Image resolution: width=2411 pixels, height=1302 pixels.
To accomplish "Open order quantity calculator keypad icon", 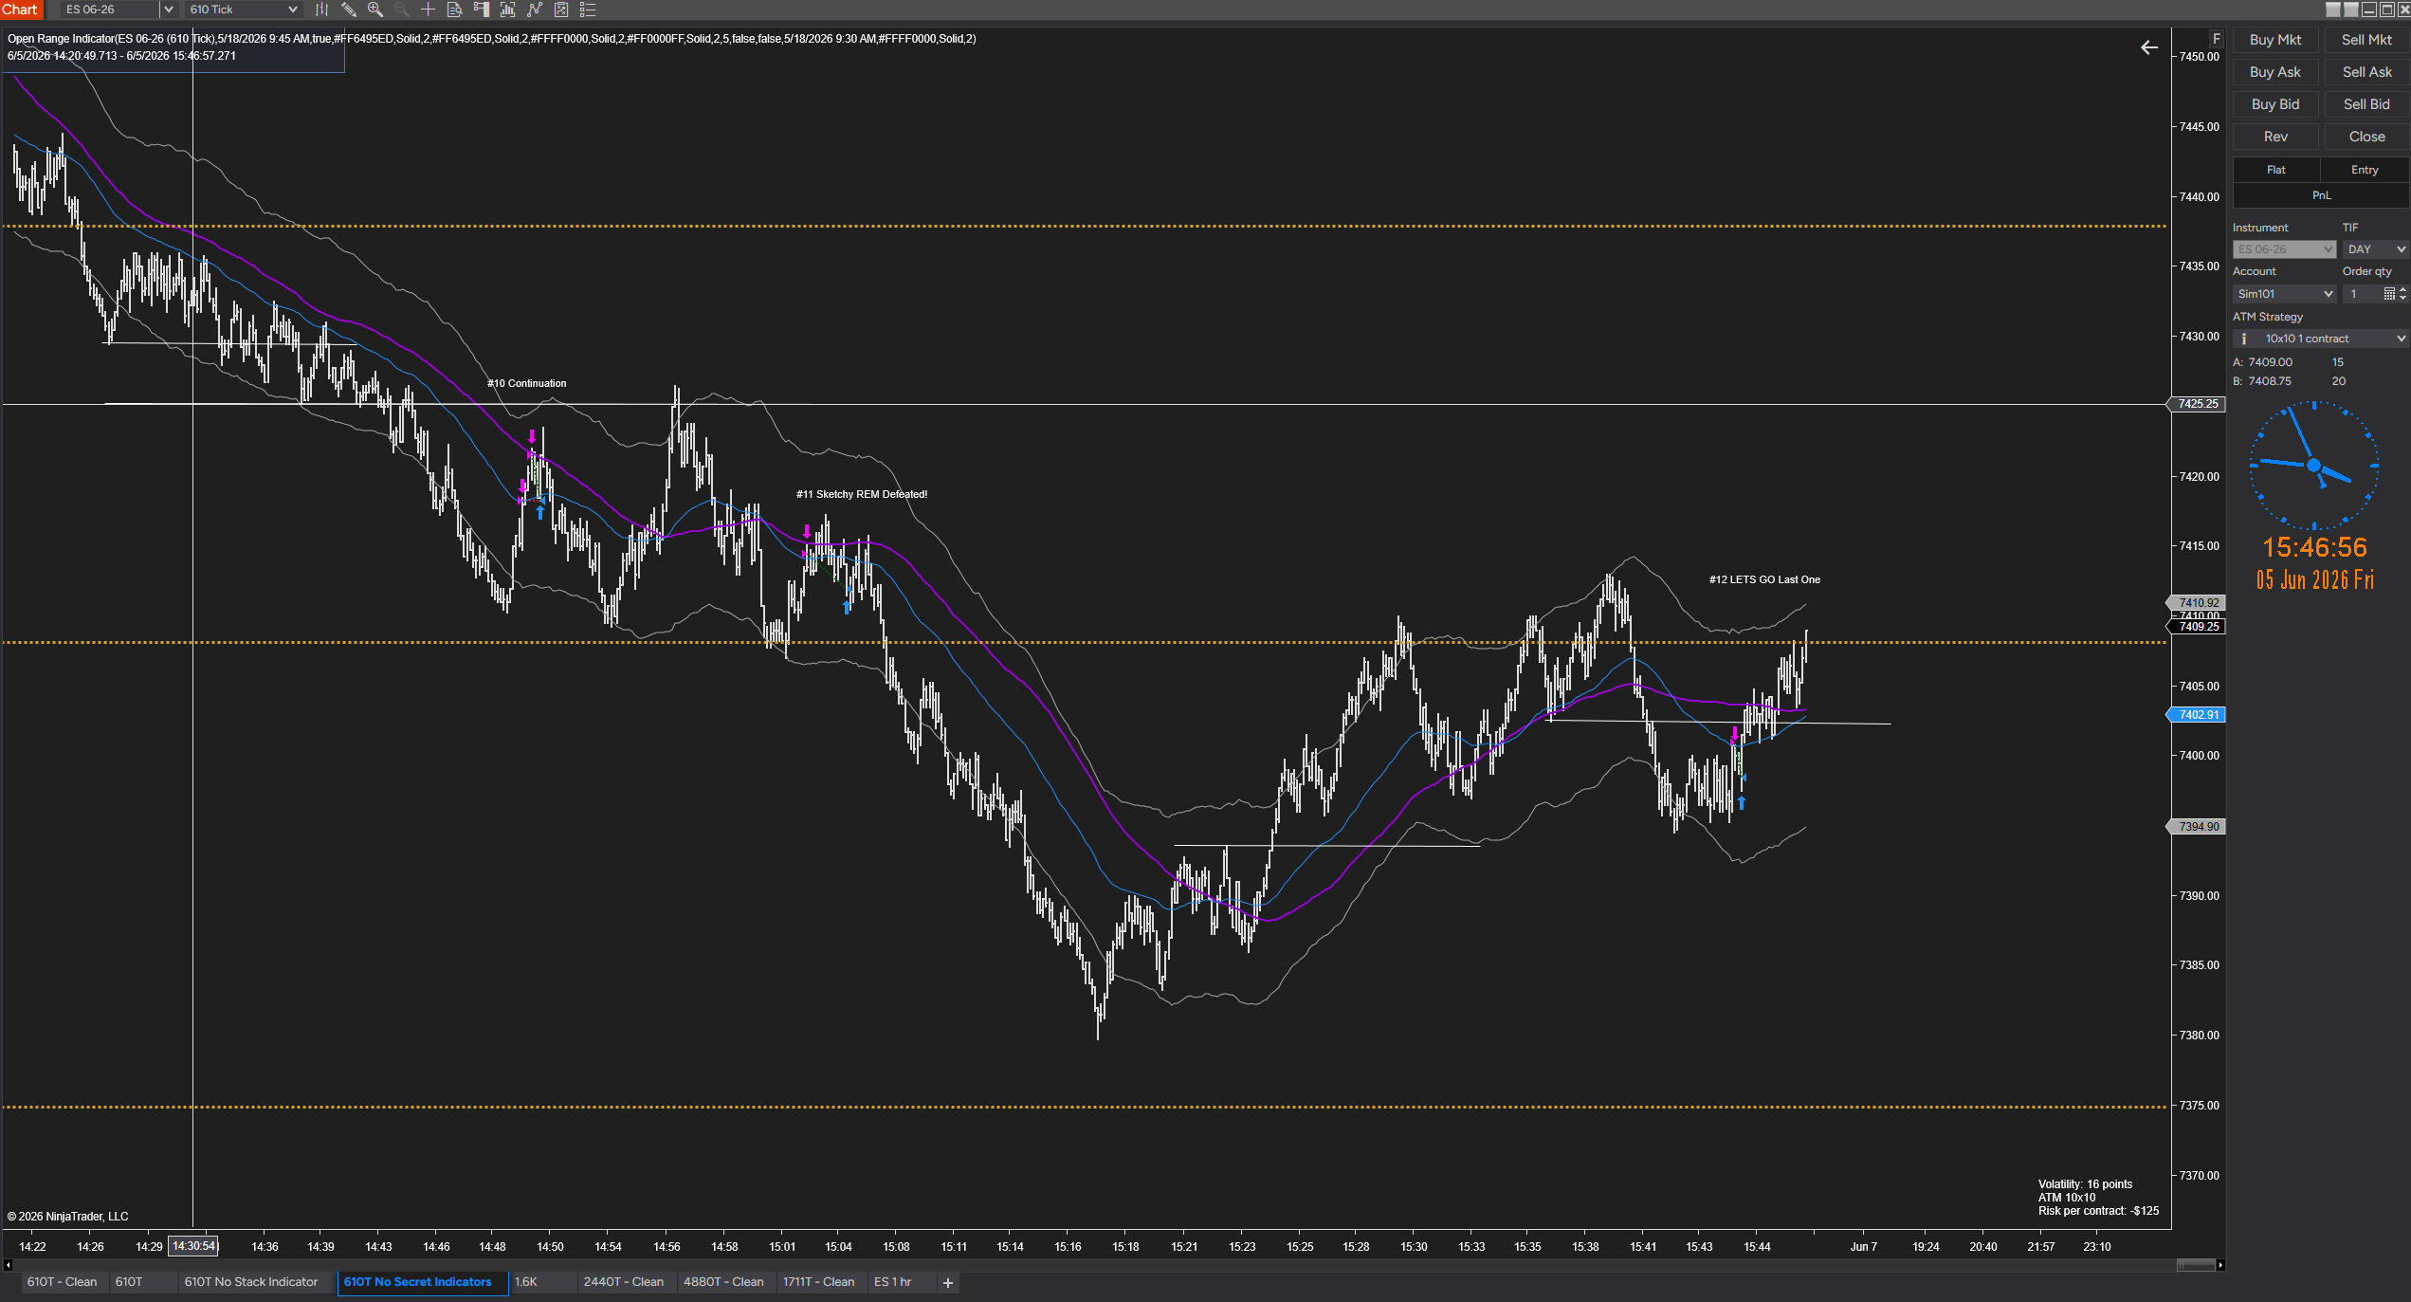I will coord(2389,294).
